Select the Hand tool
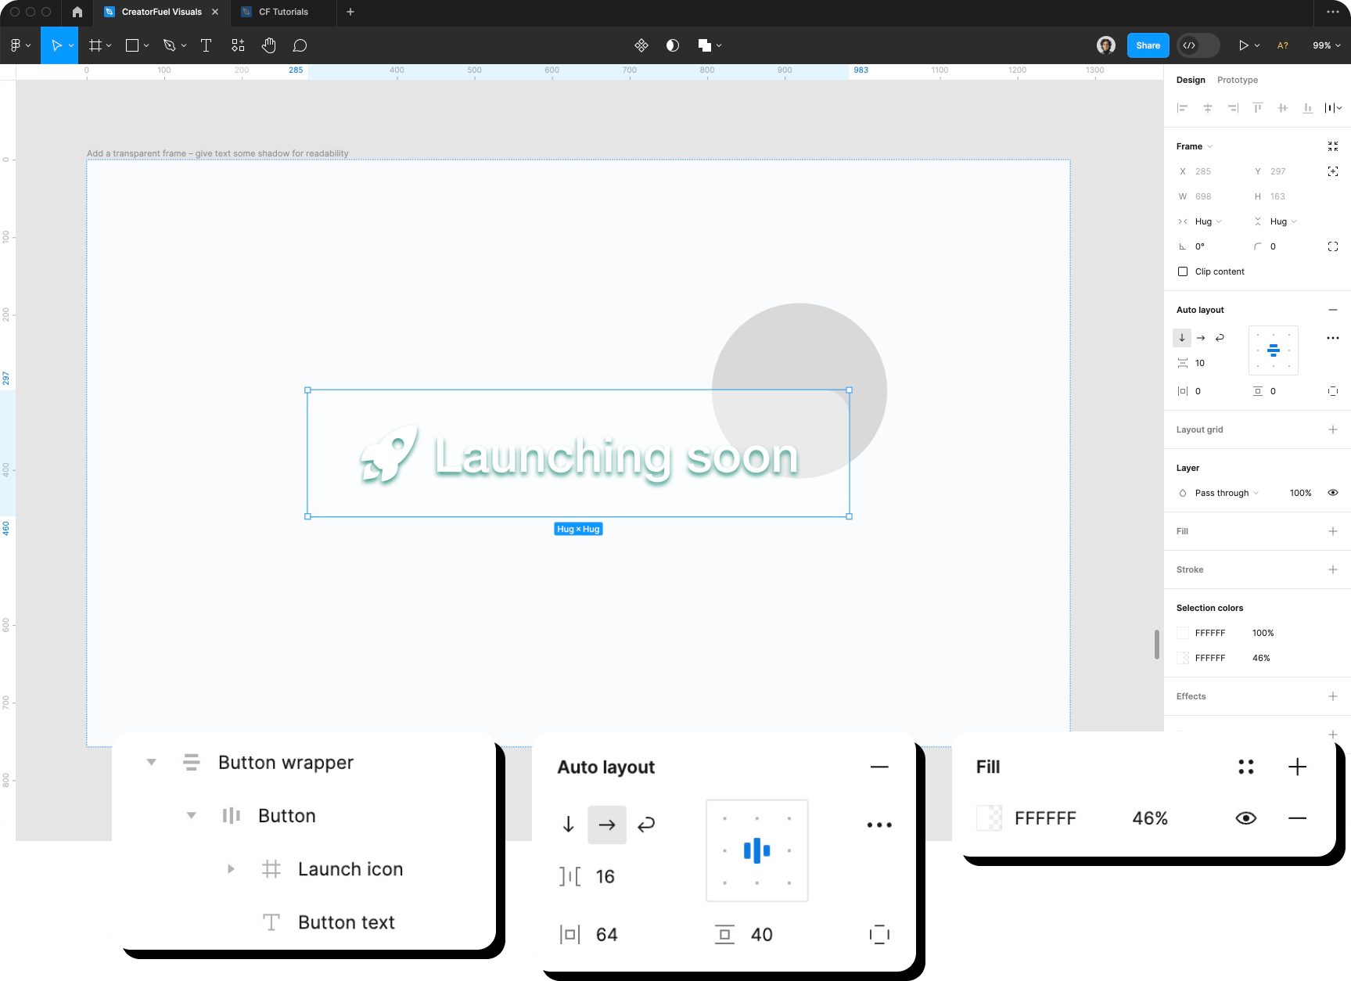 click(268, 45)
